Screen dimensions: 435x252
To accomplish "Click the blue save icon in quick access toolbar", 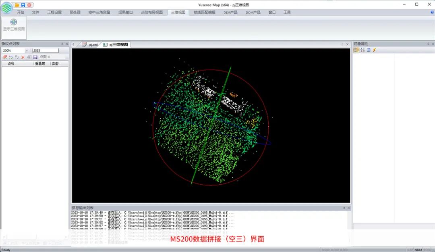I will [23, 4].
